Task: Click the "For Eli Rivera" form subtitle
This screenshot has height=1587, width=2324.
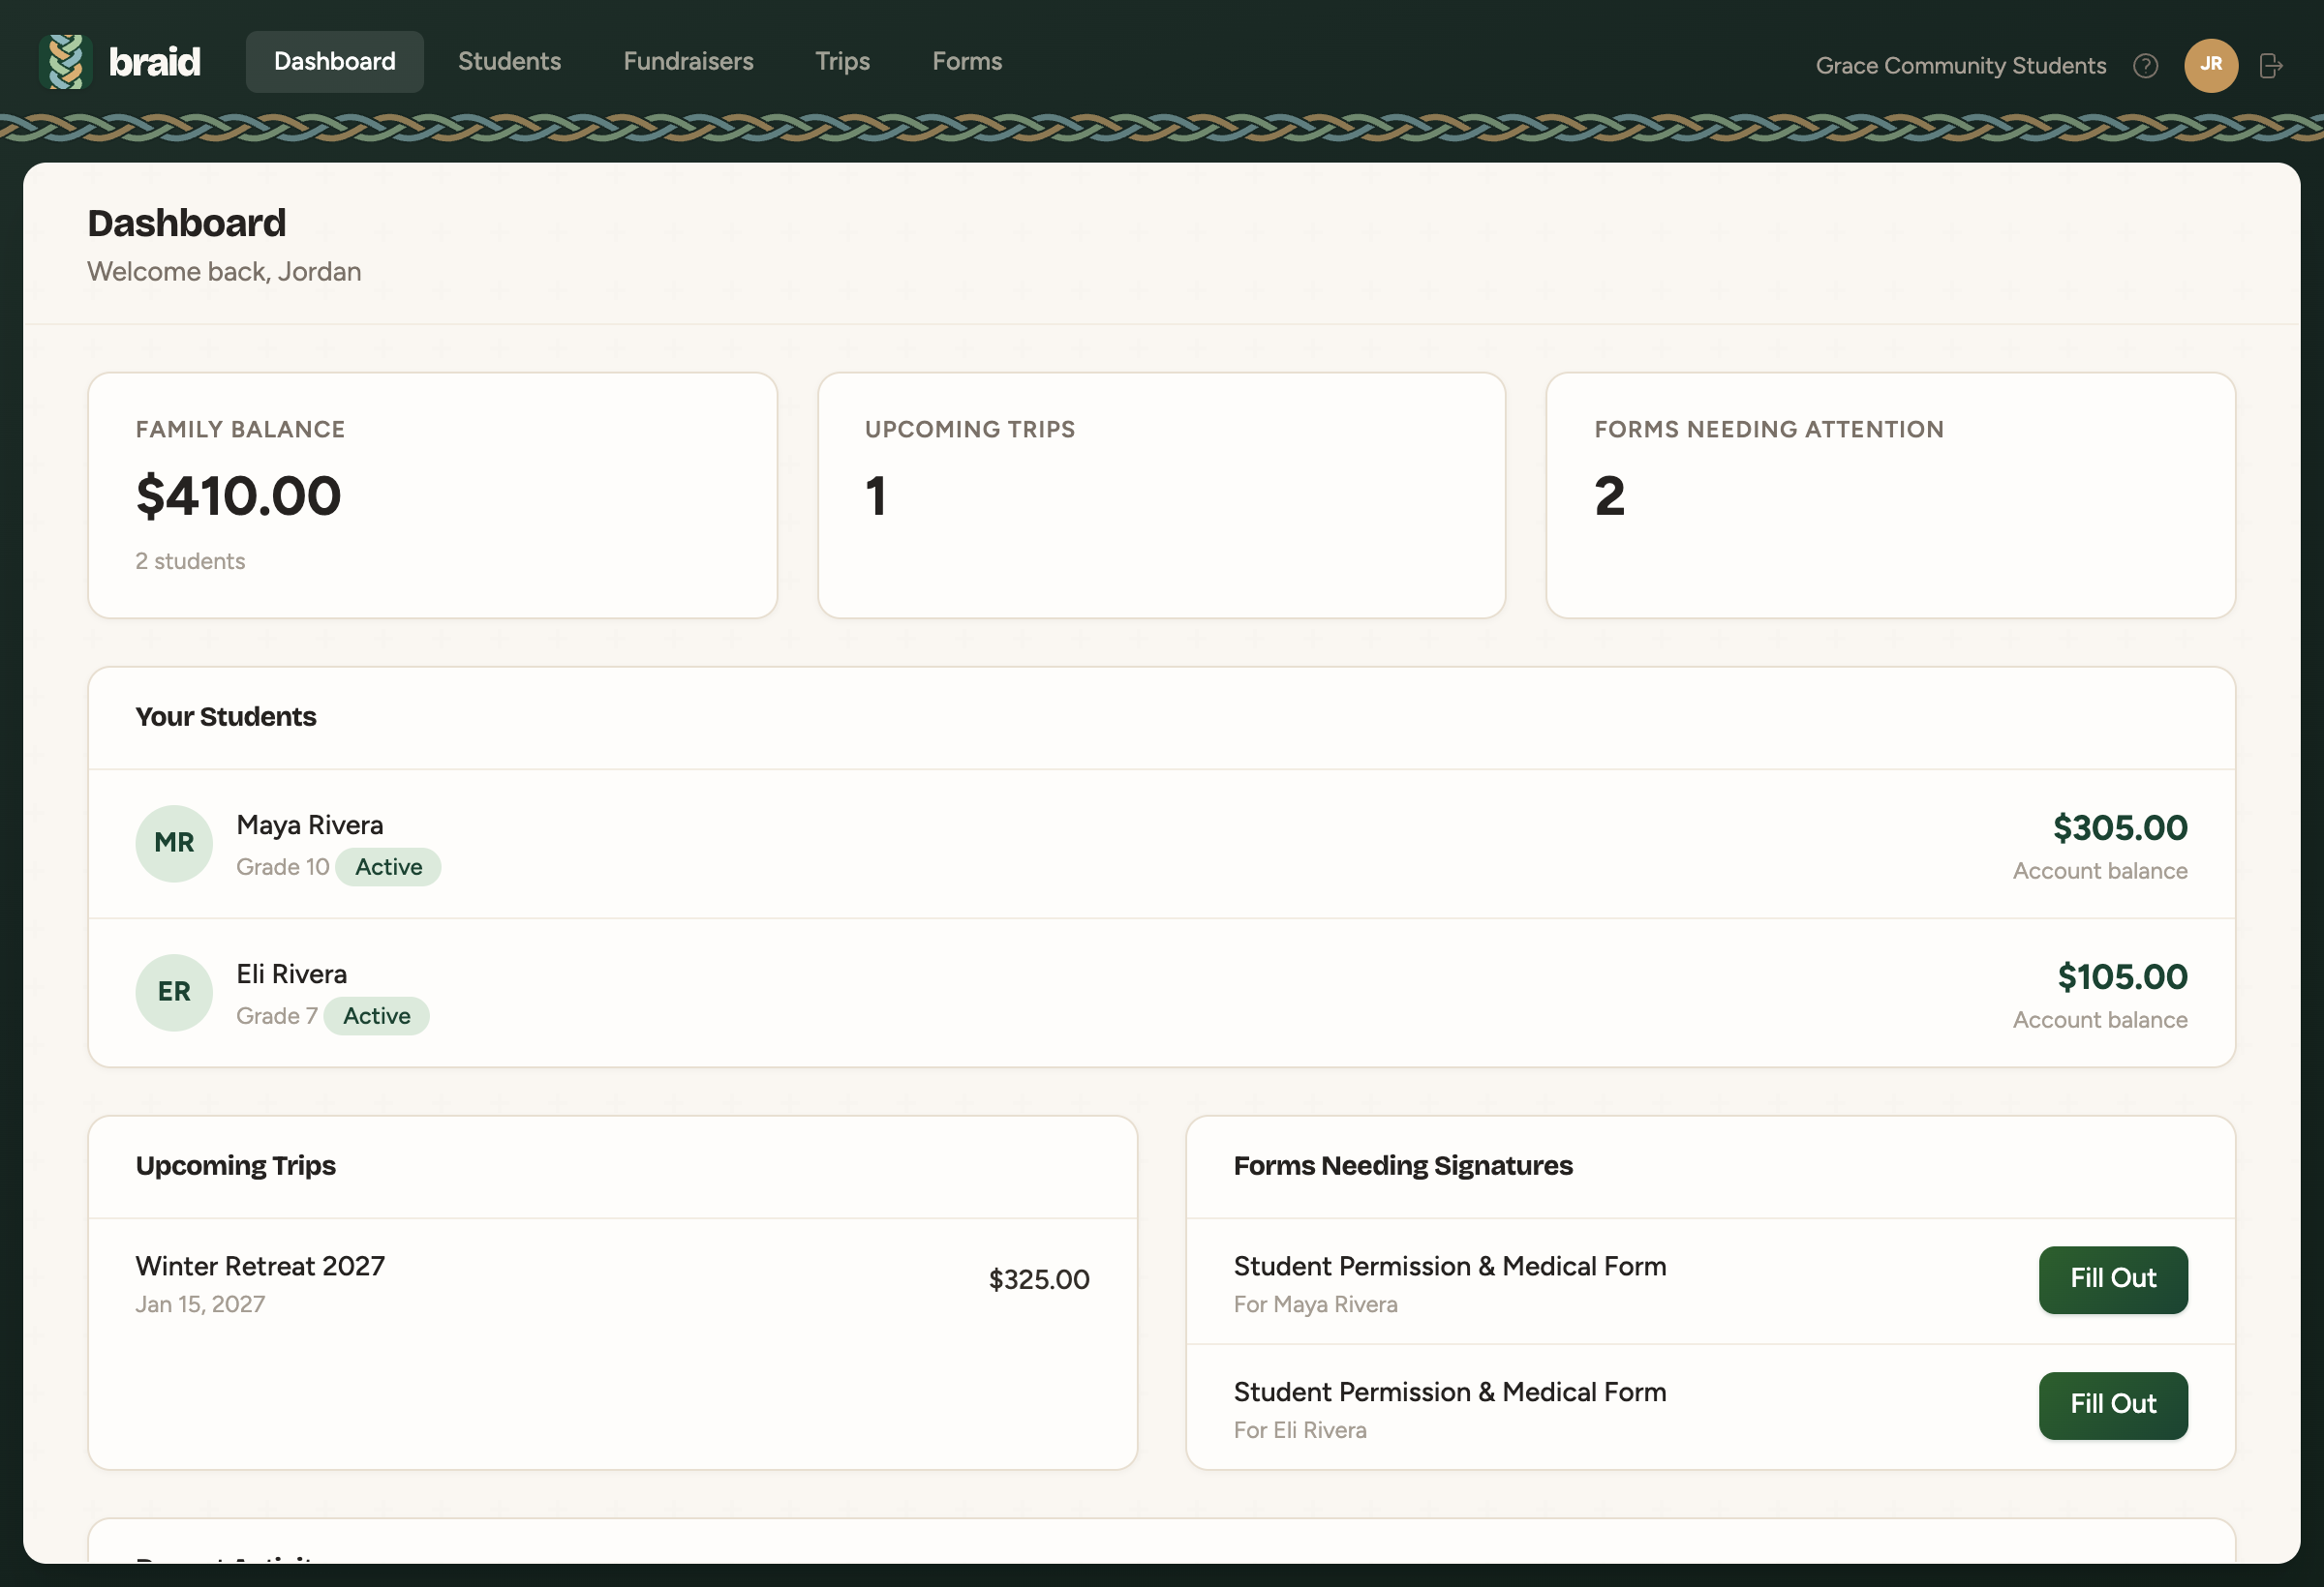Action: click(x=1300, y=1431)
